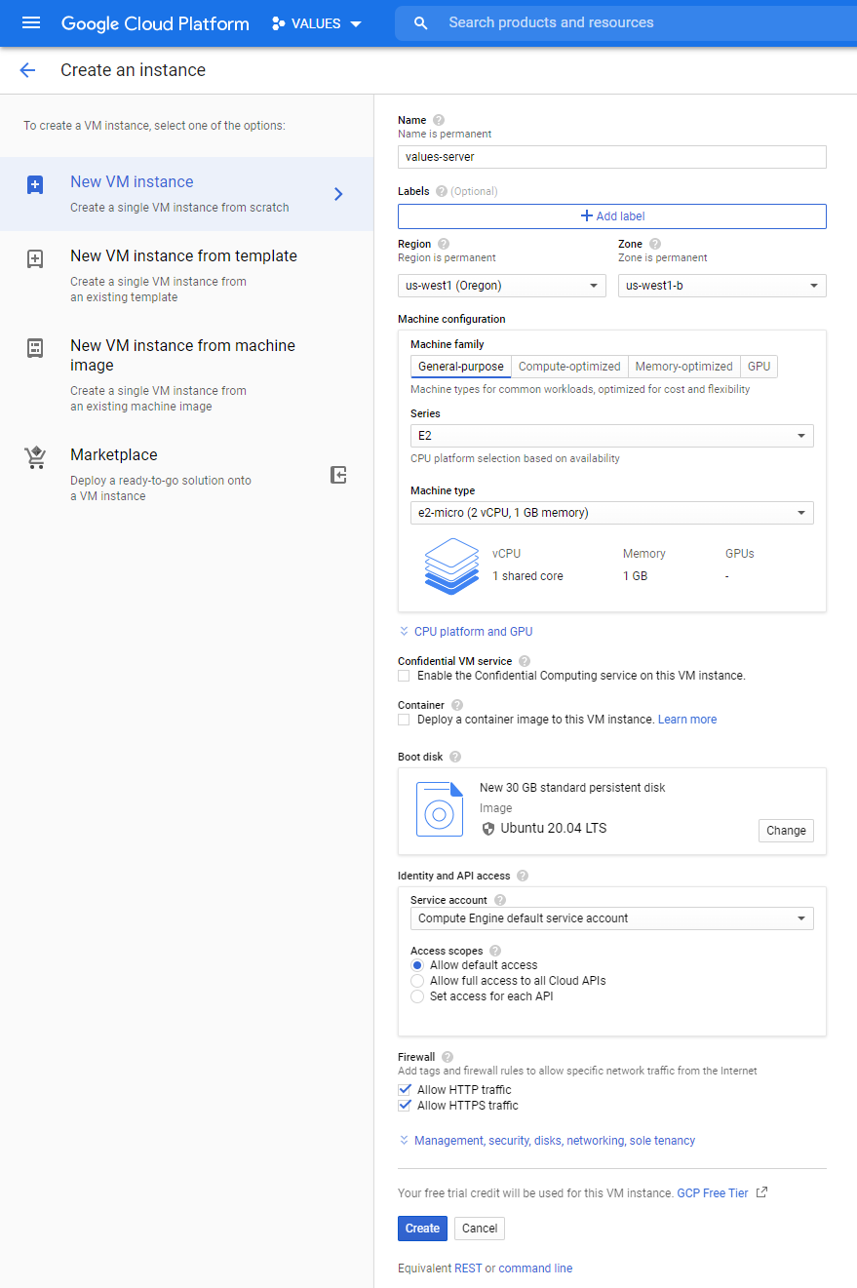Open help icon next to Region

pos(444,244)
